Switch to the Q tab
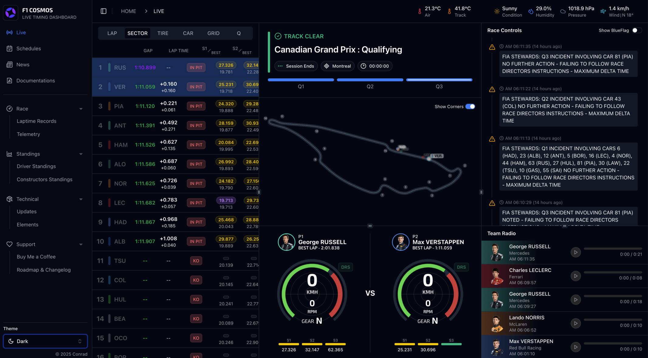Image resolution: width=648 pixels, height=358 pixels. 239,33
